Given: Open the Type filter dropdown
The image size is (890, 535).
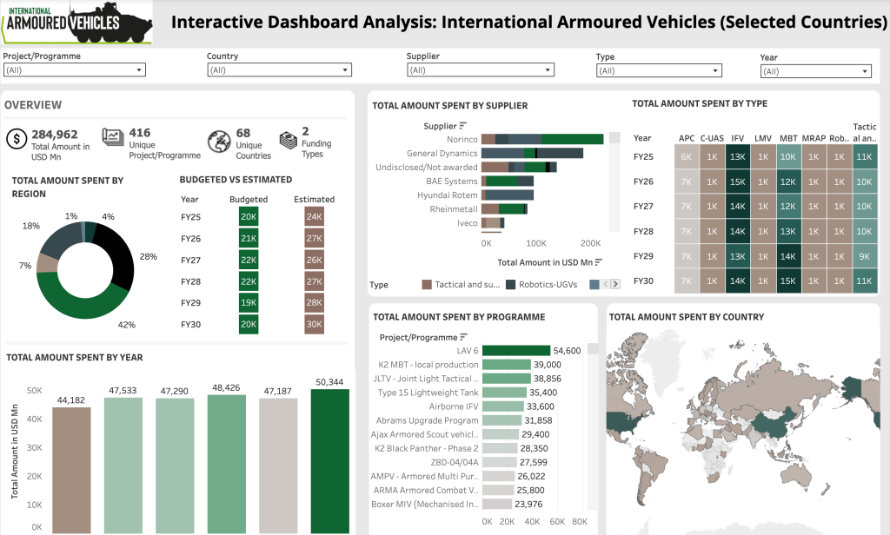Looking at the screenshot, I should [x=659, y=70].
